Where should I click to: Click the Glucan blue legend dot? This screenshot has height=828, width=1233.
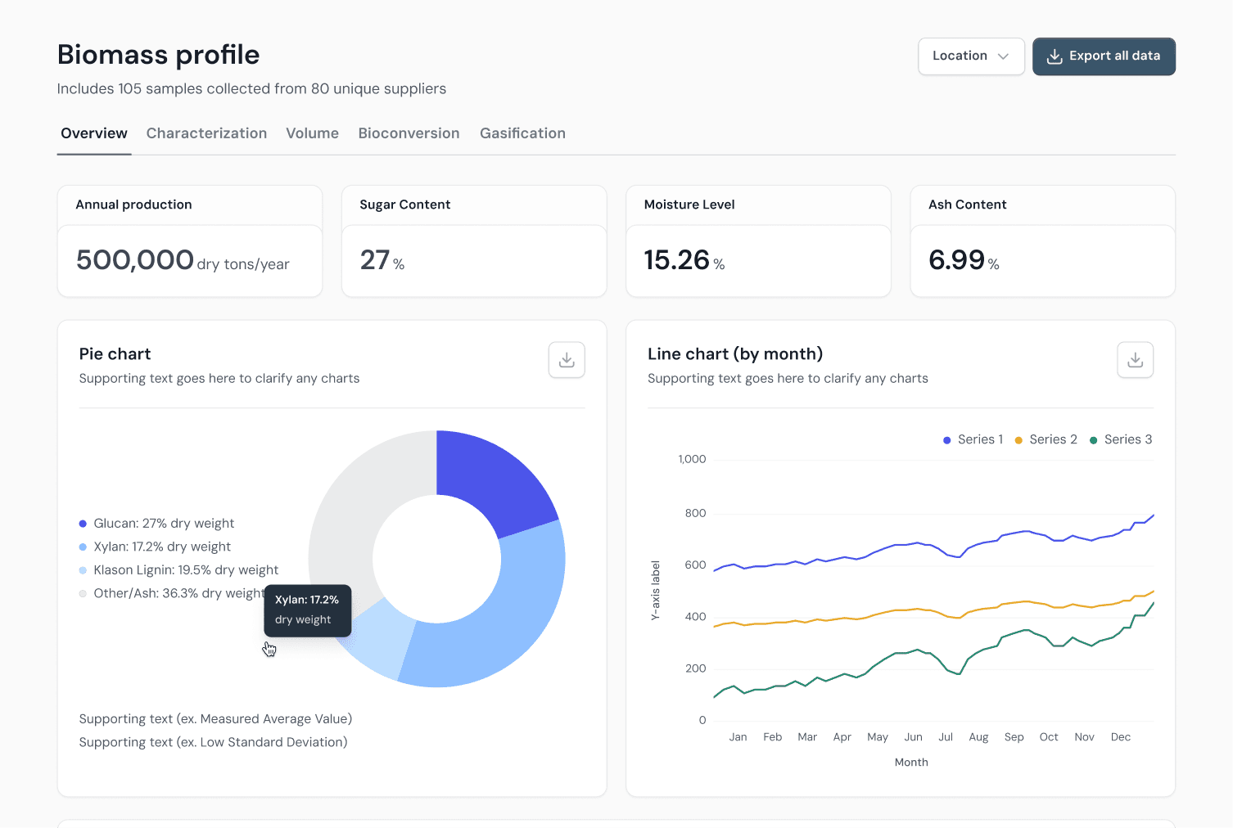83,524
